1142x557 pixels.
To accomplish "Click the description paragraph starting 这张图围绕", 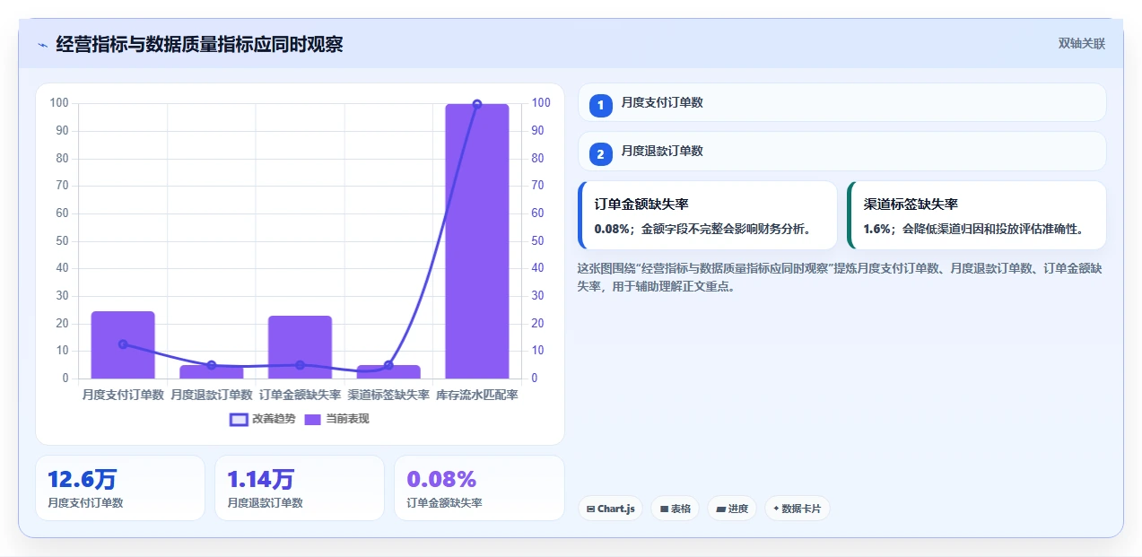I will click(840, 278).
